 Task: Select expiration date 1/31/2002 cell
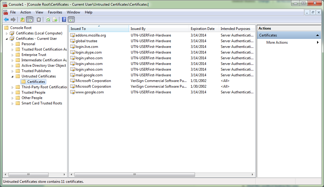click(x=198, y=81)
